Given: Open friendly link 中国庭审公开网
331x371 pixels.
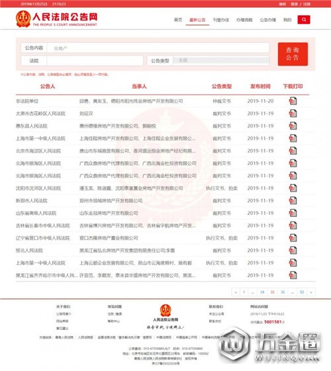Looking at the screenshot, I should 187,337.
